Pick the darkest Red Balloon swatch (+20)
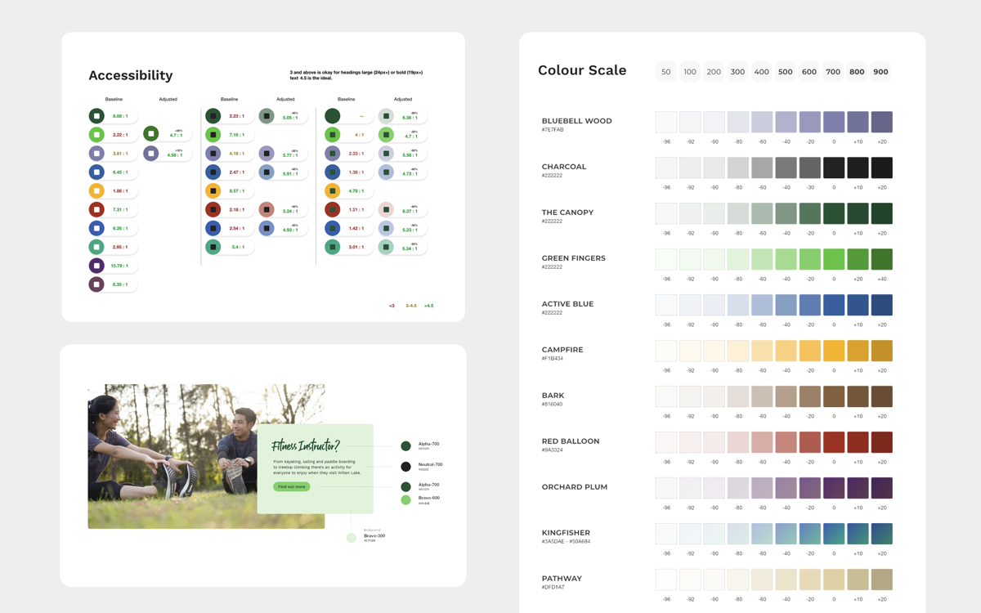The image size is (981, 613). 881,442
